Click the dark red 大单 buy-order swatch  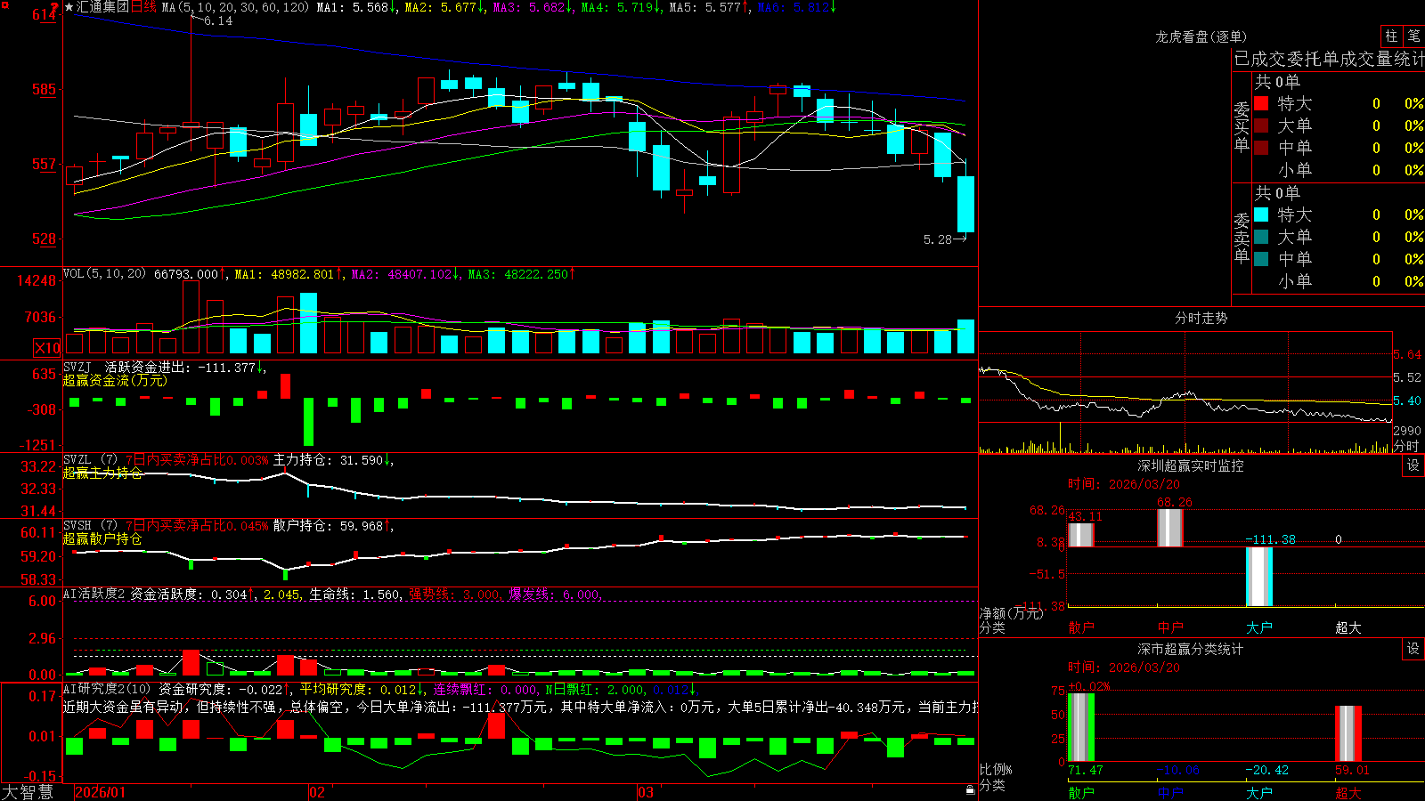pyautogui.click(x=1261, y=125)
